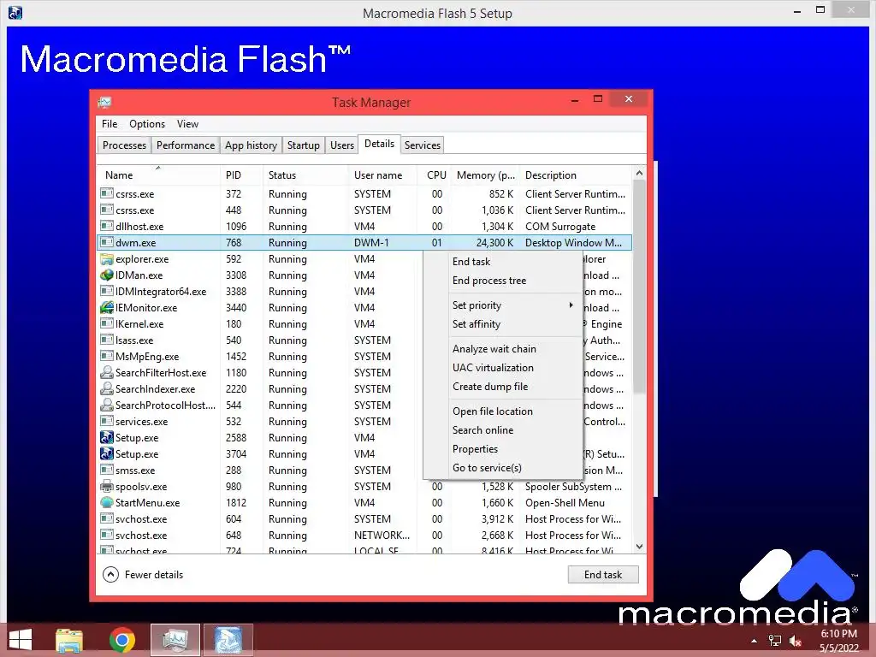Click the IDMIntegrator64.exe icon
This screenshot has height=657, width=876.
(x=107, y=292)
